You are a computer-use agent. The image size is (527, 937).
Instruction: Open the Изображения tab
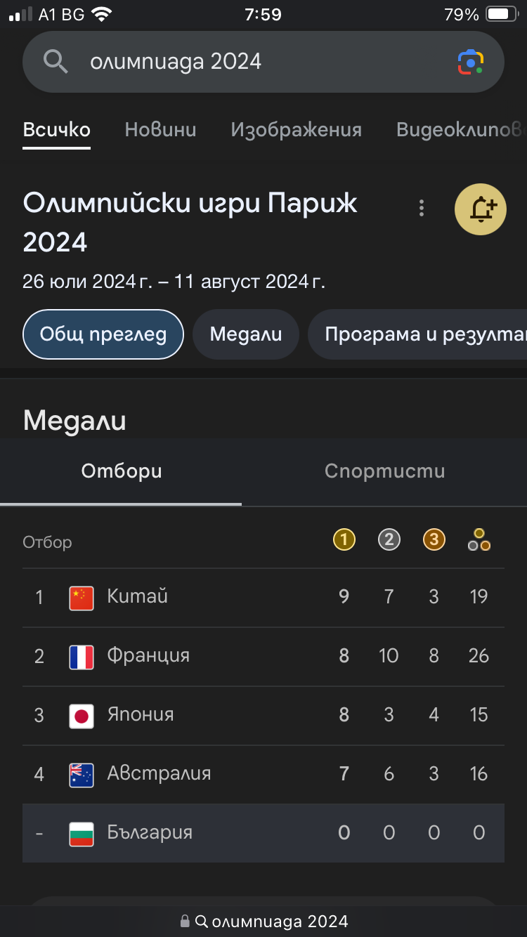pos(296,130)
